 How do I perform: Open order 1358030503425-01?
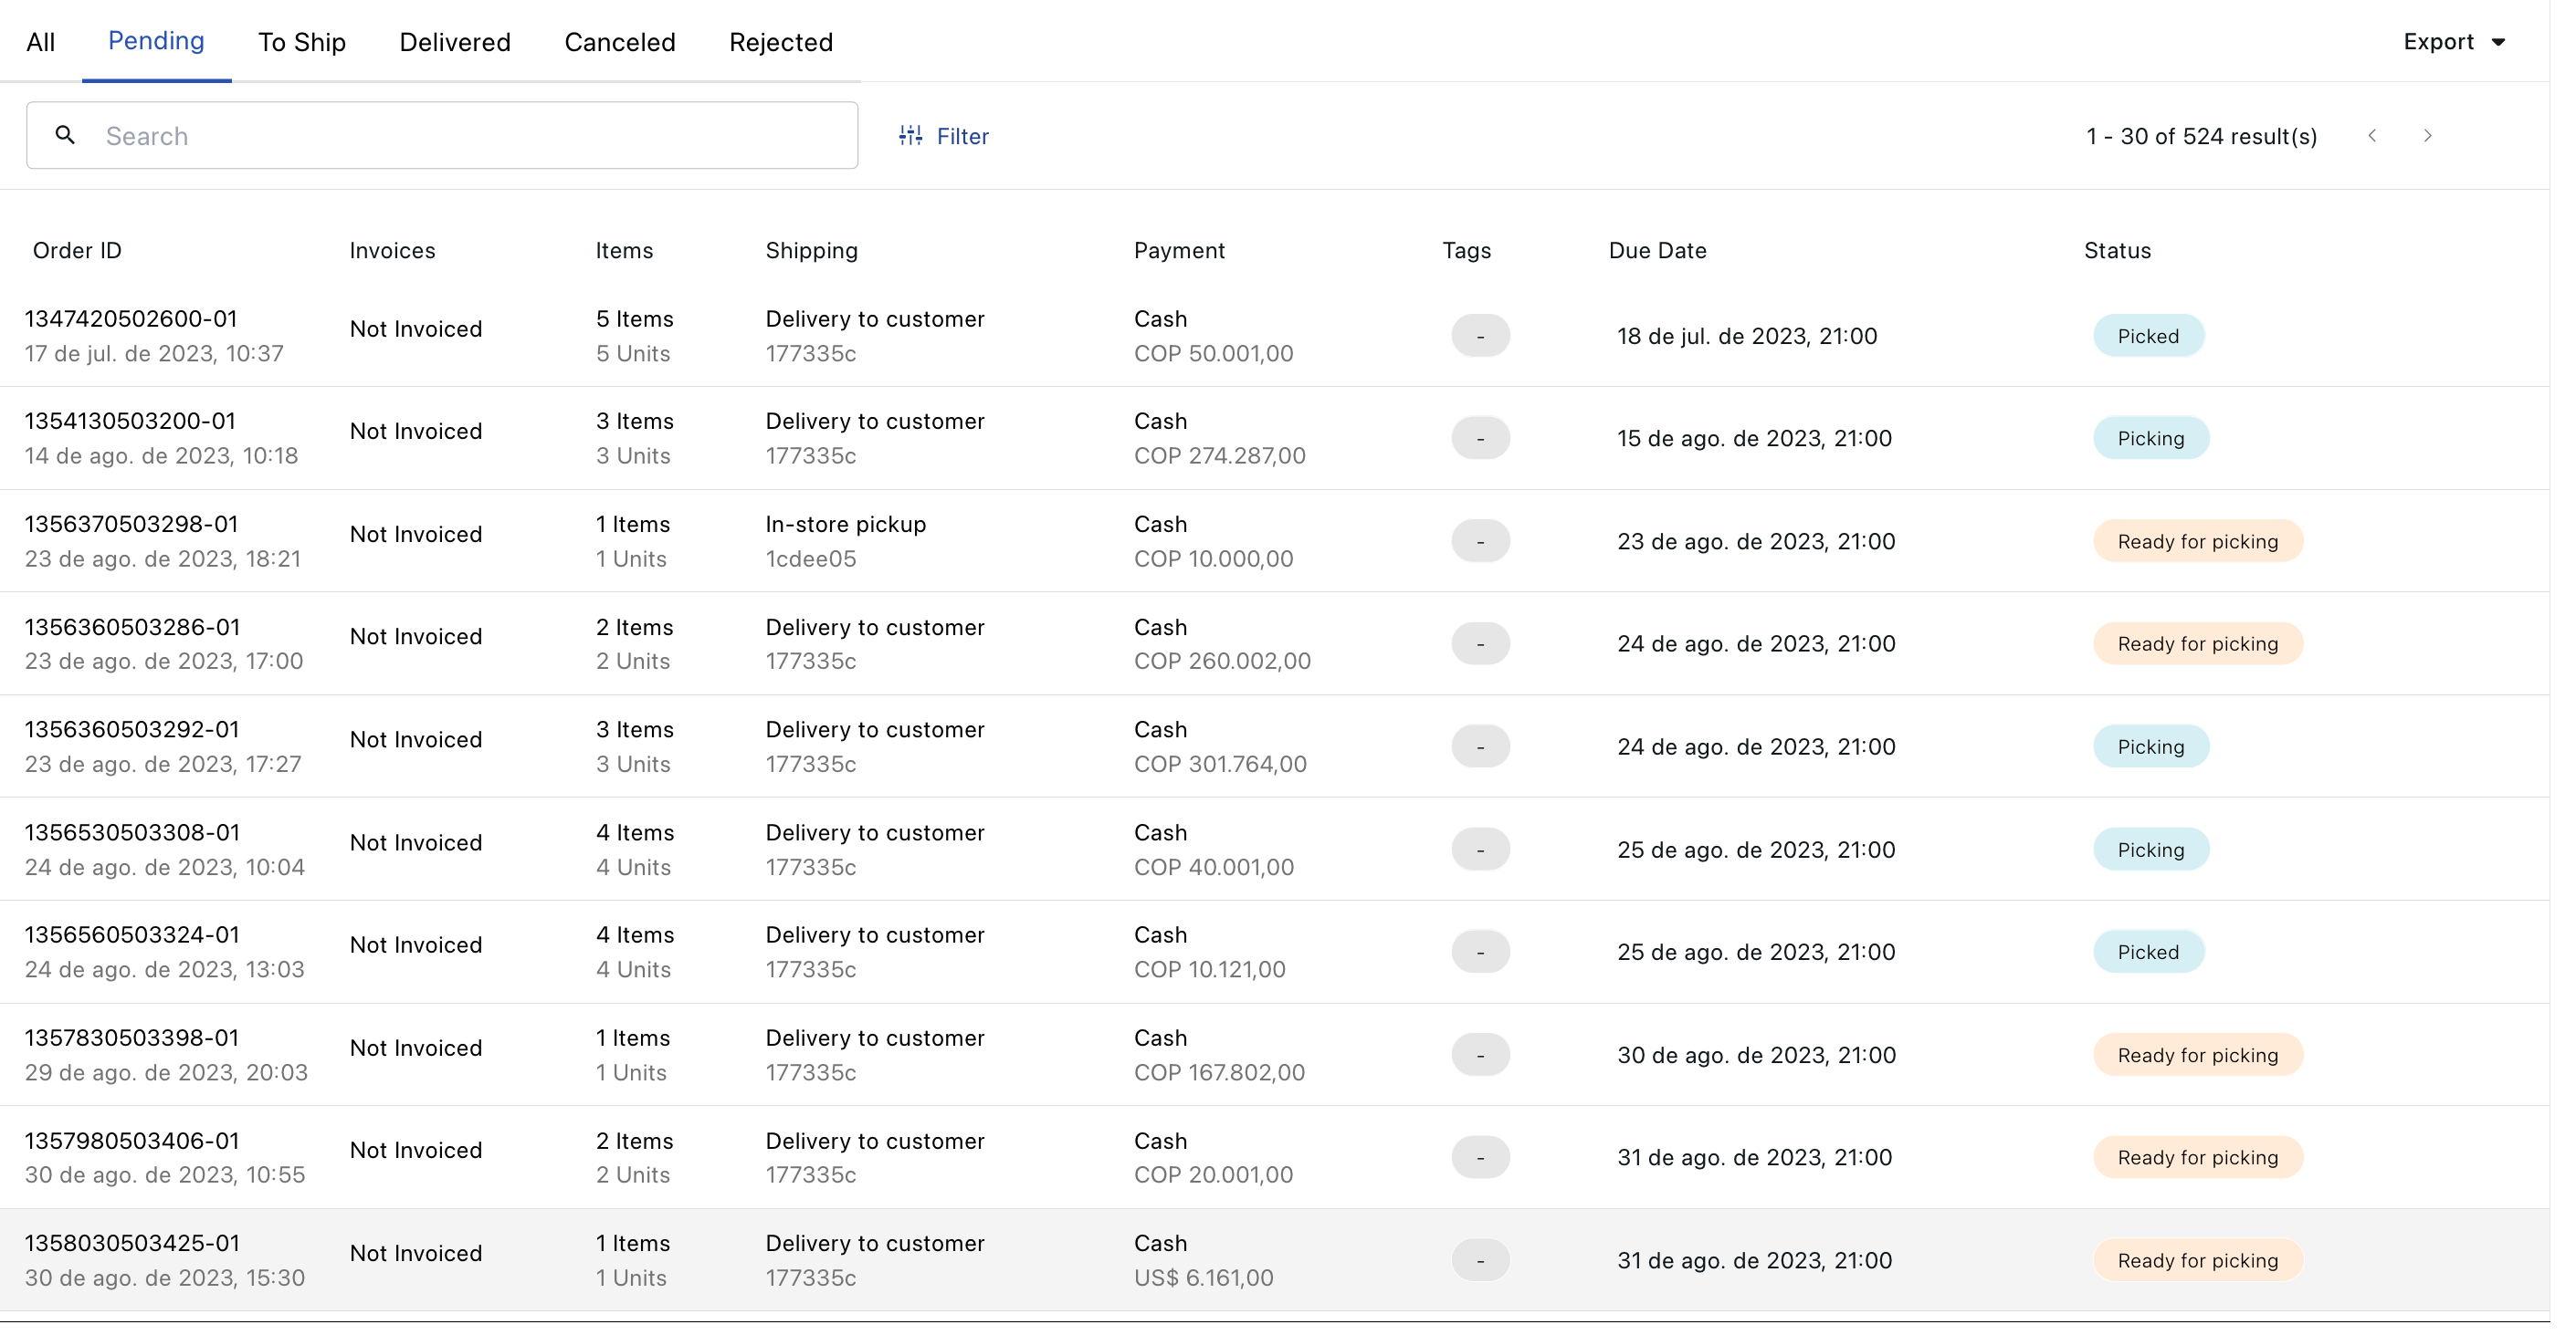[132, 1243]
